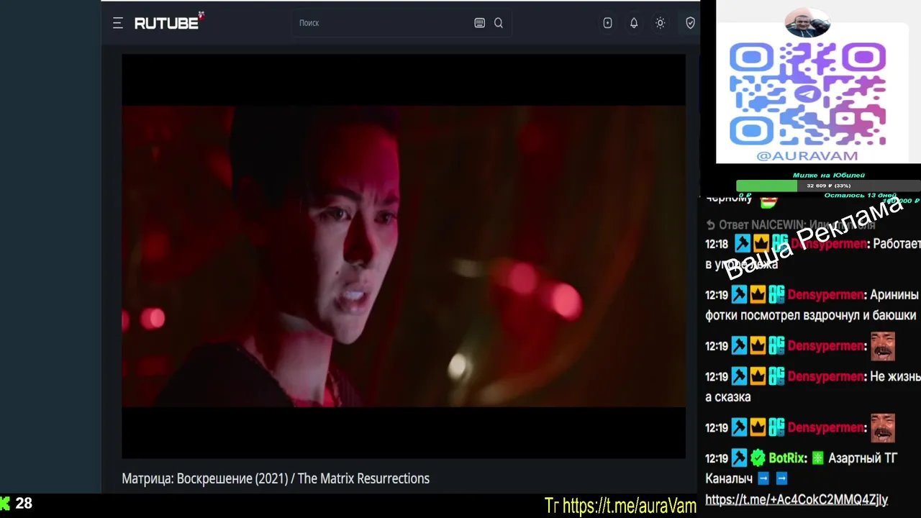Click the reply arrow before Ответ NAICEWIN
The height and width of the screenshot is (518, 921).
(711, 225)
